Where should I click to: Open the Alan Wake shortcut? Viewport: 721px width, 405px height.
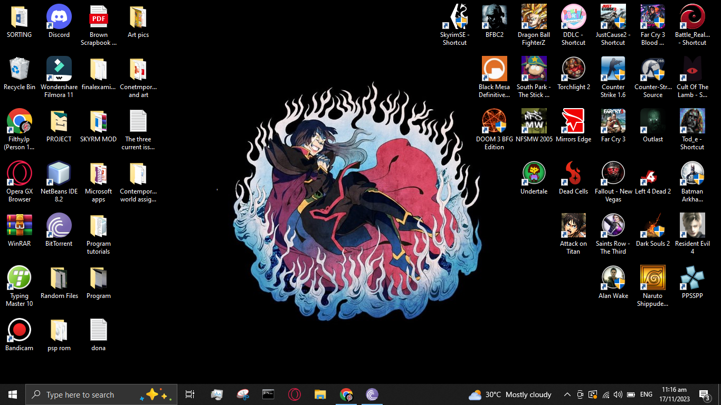tap(613, 282)
